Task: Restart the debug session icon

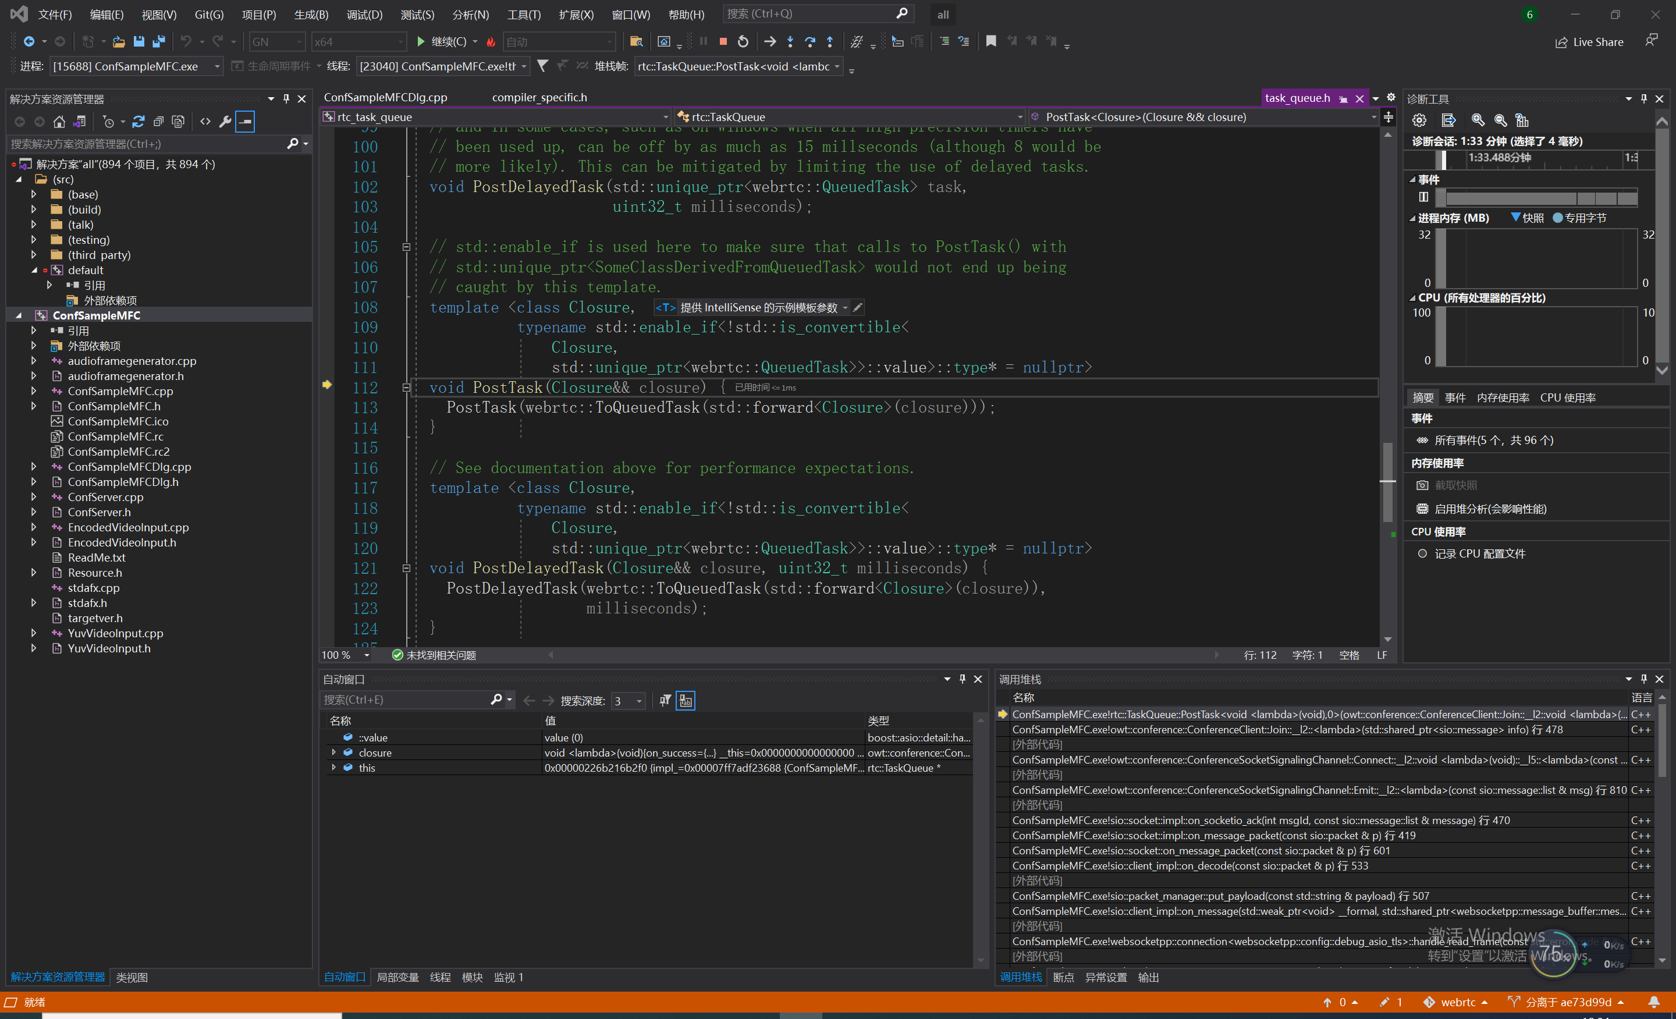Action: point(743,41)
